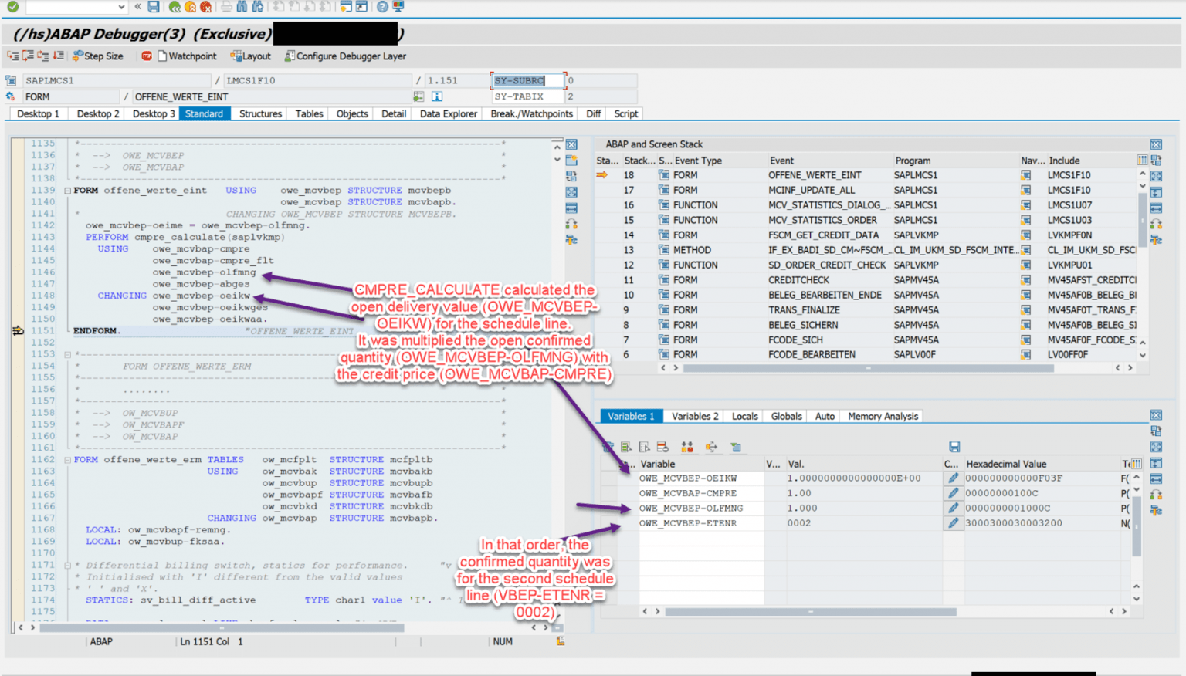Collapse the command field using the « toggle
This screenshot has height=676, width=1186.
tap(138, 6)
